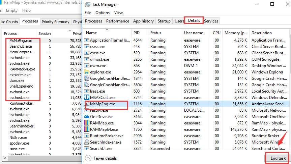
Task: Sort by the Name column header
Action: point(92,33)
